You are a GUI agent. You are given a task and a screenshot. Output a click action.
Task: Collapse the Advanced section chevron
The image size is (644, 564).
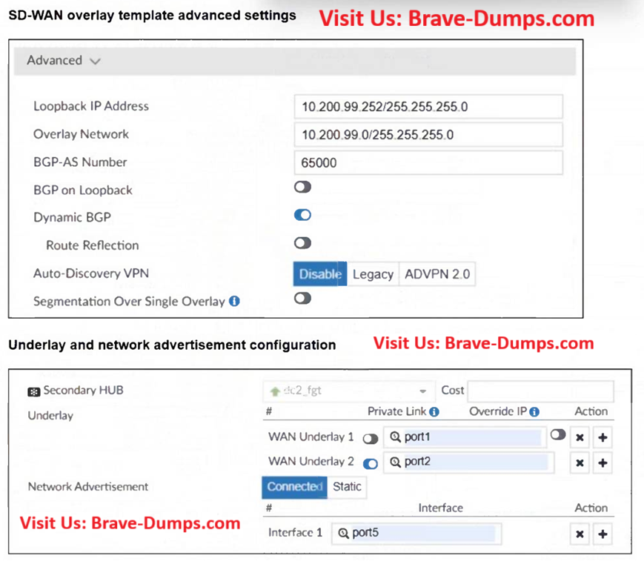pos(95,62)
